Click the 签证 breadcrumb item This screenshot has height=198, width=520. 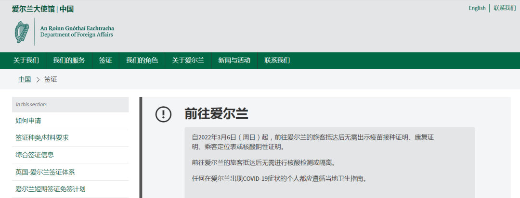point(51,79)
